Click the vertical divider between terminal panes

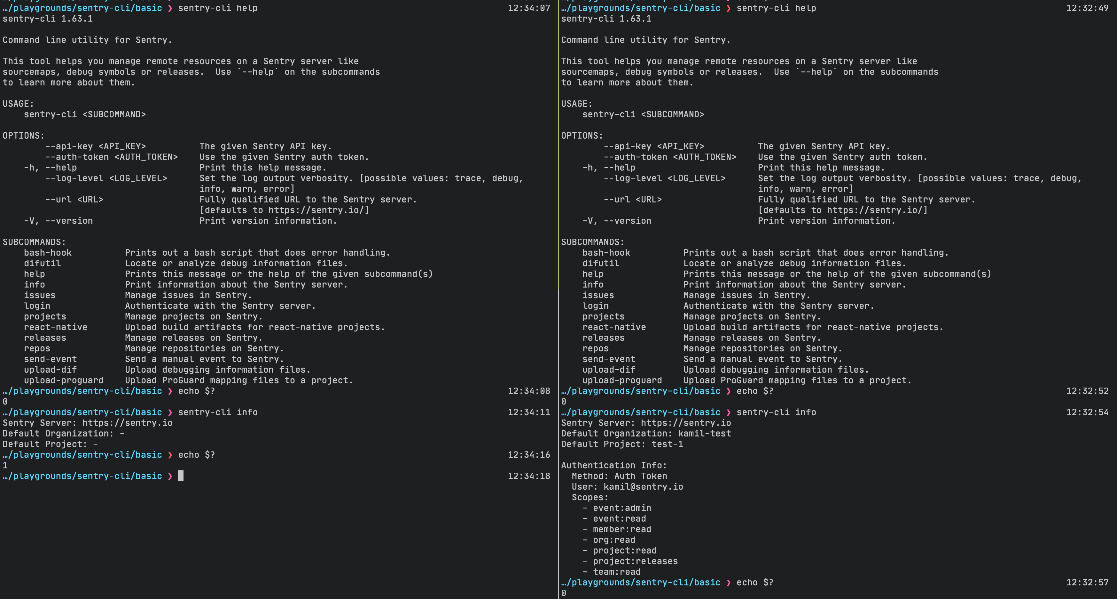click(x=558, y=299)
